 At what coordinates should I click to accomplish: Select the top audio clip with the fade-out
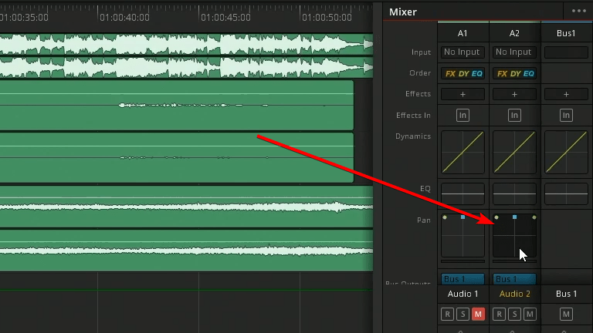186,55
